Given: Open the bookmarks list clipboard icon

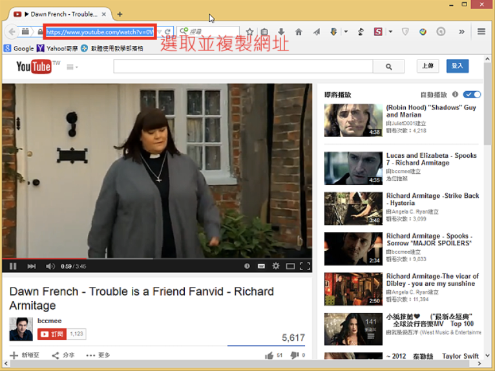Looking at the screenshot, I should tap(264, 32).
